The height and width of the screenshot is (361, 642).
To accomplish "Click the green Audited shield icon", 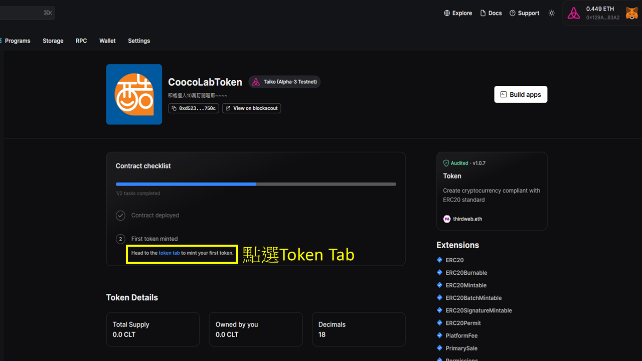I will click(x=446, y=163).
